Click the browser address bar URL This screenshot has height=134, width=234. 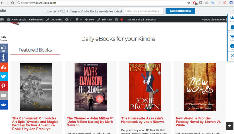pyautogui.click(x=39, y=3)
